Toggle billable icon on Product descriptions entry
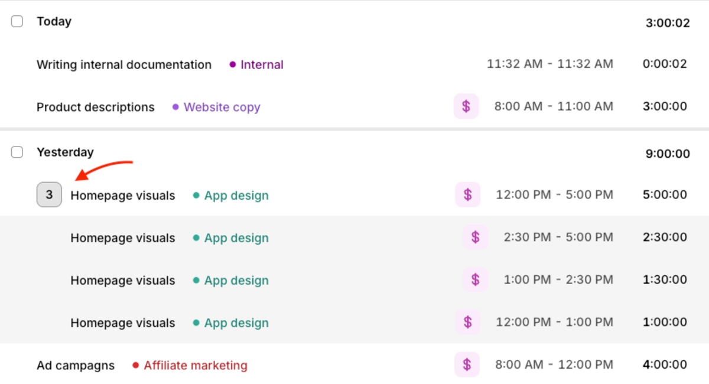 click(466, 106)
